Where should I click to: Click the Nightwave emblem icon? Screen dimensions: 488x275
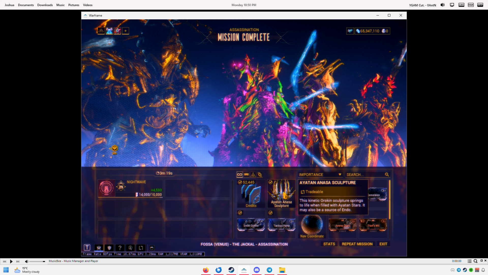(106, 188)
